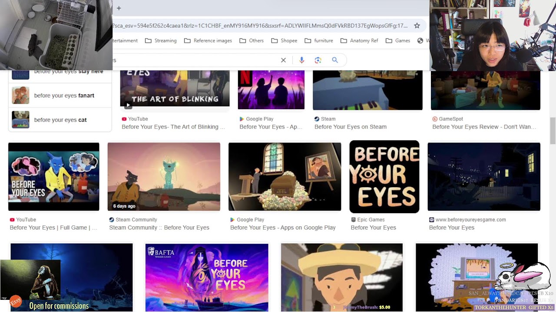The image size is (556, 312).
Task: Open the funeral coffin scene image
Action: pyautogui.click(x=285, y=177)
